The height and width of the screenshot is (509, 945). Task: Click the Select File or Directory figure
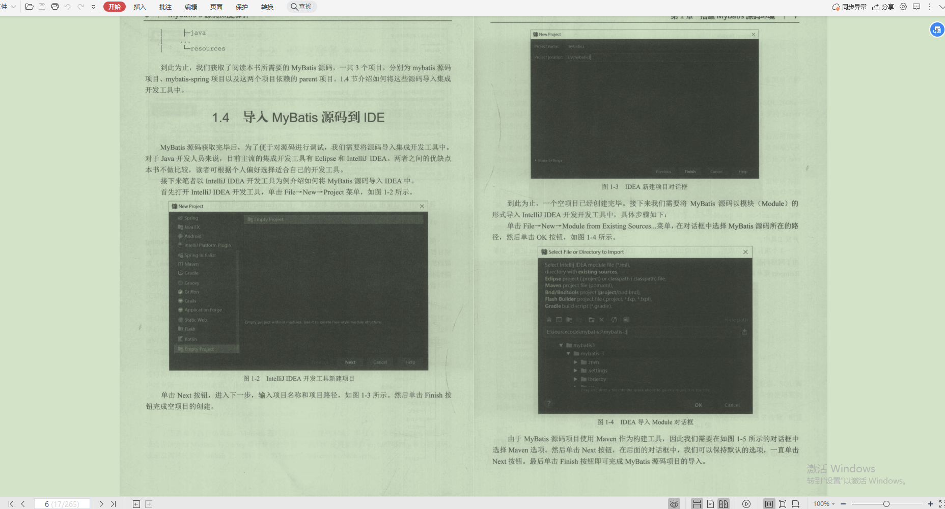(645, 330)
